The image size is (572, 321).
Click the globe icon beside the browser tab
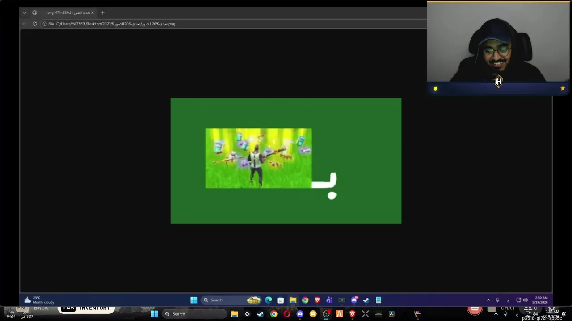[x=34, y=12]
